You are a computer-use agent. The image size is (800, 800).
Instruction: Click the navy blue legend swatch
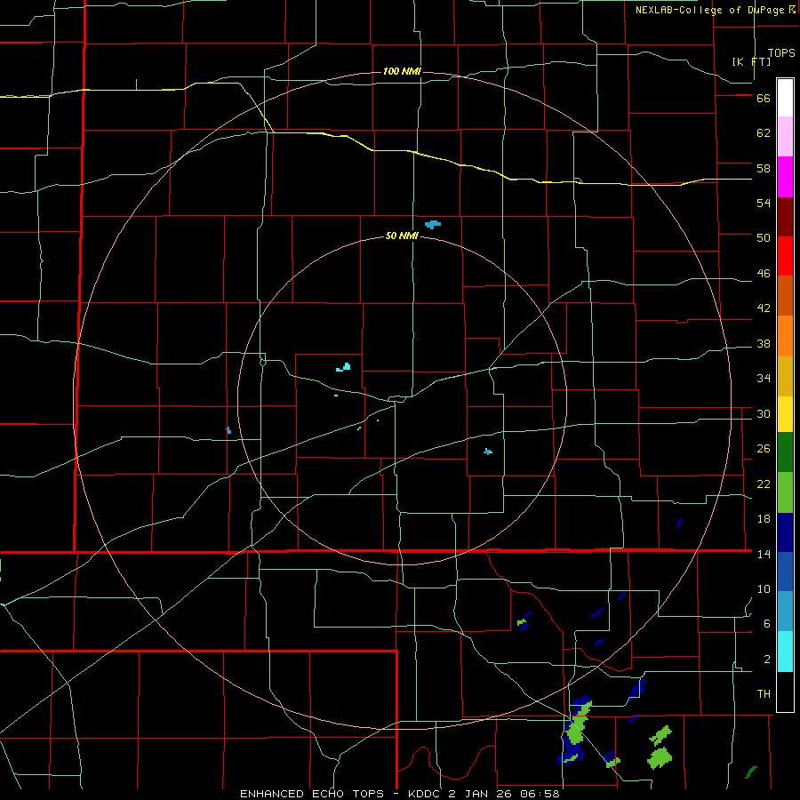coord(785,532)
